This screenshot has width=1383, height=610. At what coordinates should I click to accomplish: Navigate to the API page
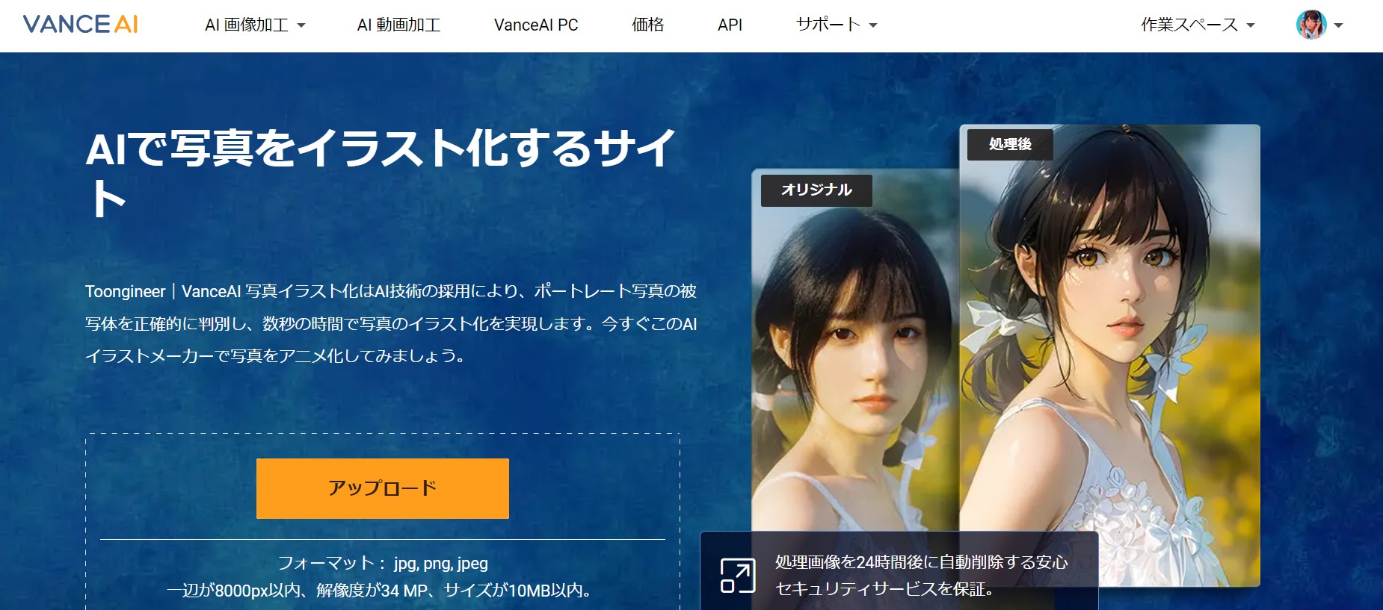(x=730, y=25)
